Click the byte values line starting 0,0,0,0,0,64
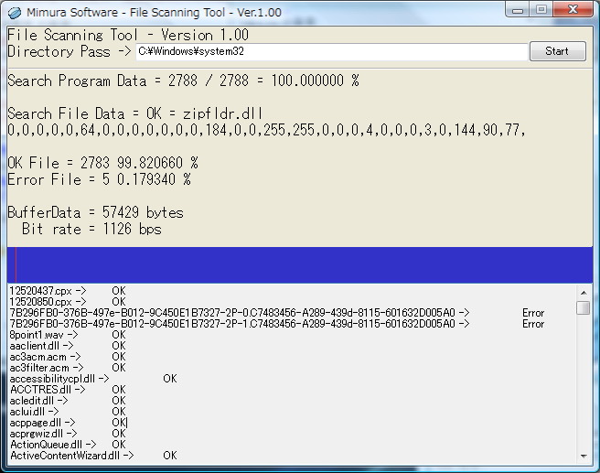Image resolution: width=600 pixels, height=473 pixels. (267, 131)
